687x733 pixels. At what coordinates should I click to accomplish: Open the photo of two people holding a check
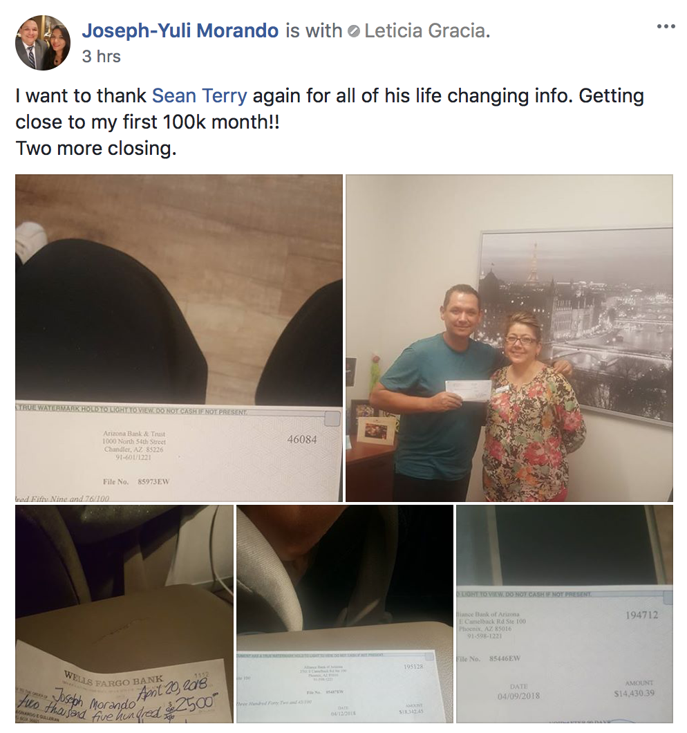click(509, 338)
